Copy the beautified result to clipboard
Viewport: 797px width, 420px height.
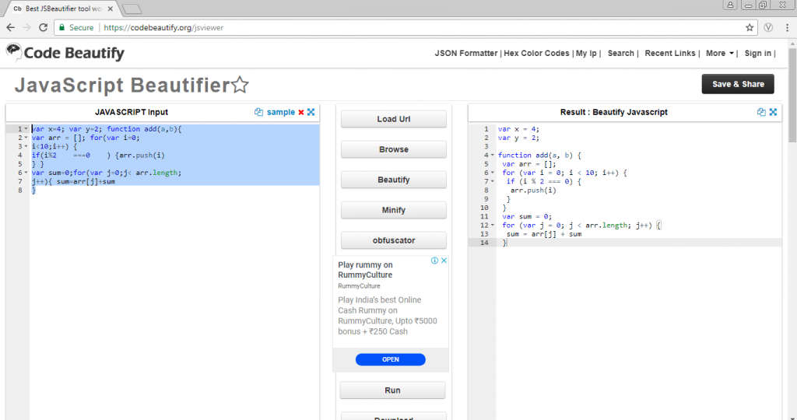pos(761,112)
